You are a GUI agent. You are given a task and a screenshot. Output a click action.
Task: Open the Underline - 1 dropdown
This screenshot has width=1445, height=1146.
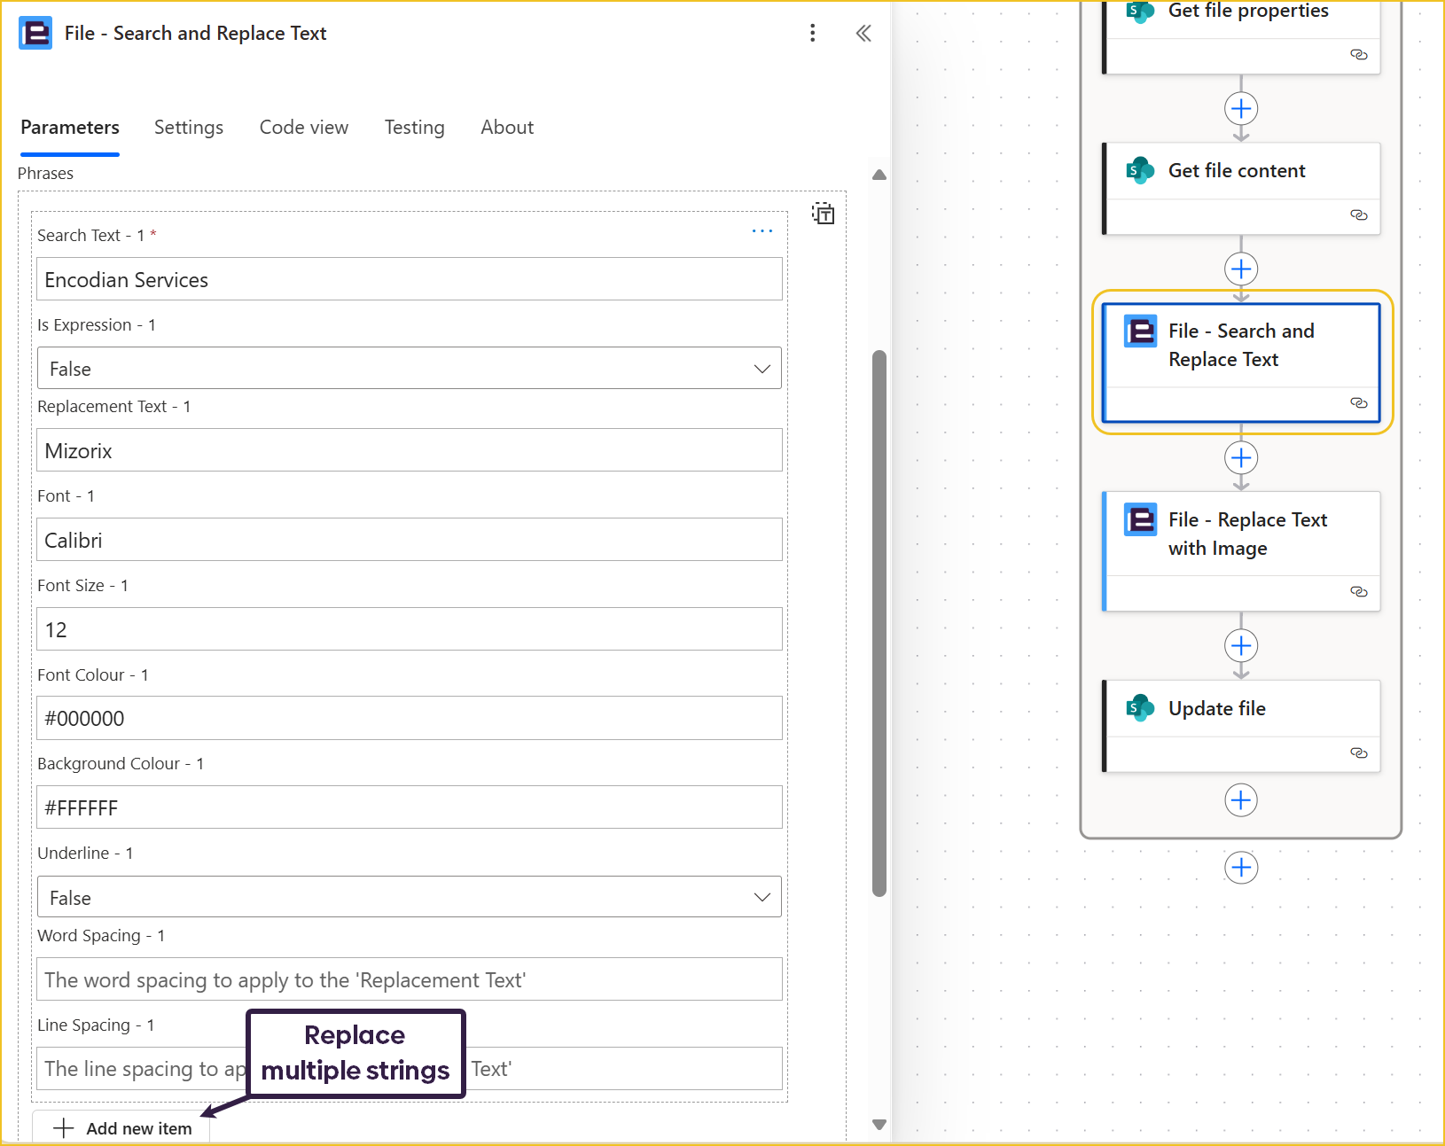[409, 897]
